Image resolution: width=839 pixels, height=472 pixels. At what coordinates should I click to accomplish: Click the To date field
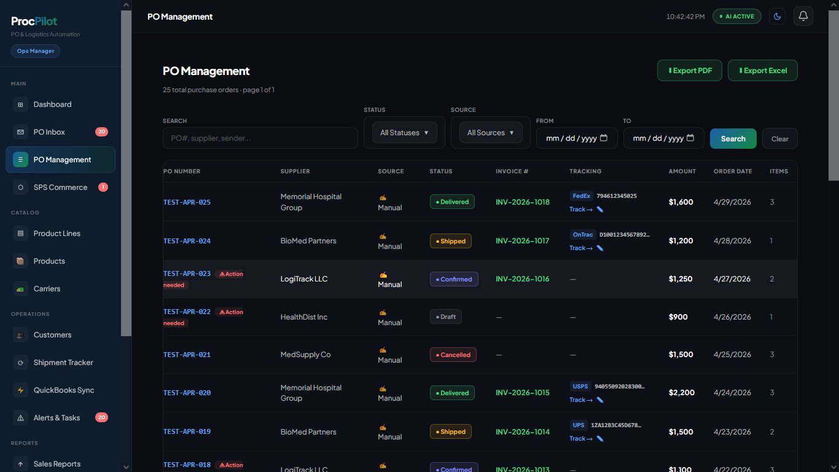click(x=663, y=138)
